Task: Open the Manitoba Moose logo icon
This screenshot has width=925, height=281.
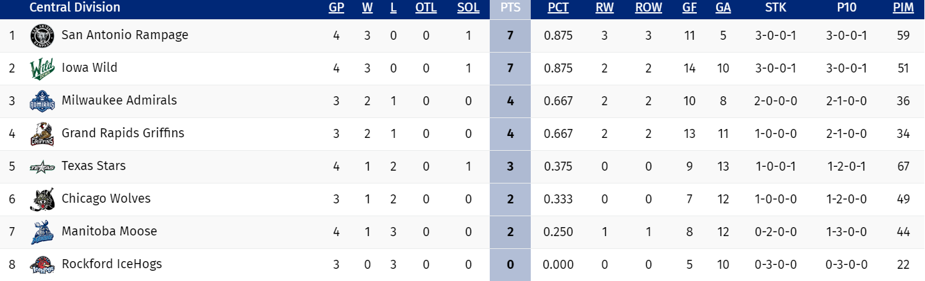Action: (x=42, y=232)
